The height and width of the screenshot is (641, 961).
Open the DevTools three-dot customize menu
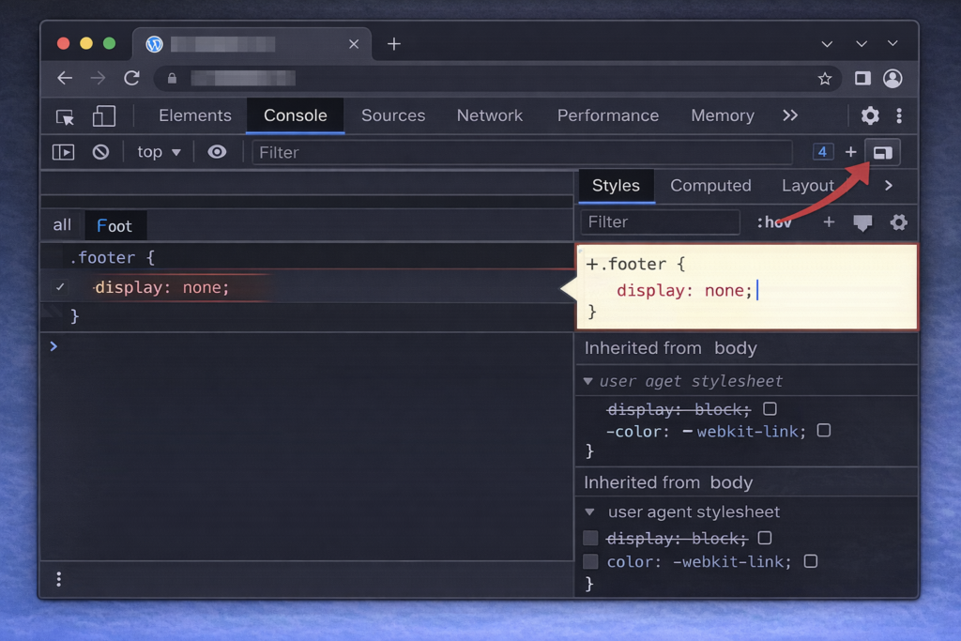pos(898,115)
